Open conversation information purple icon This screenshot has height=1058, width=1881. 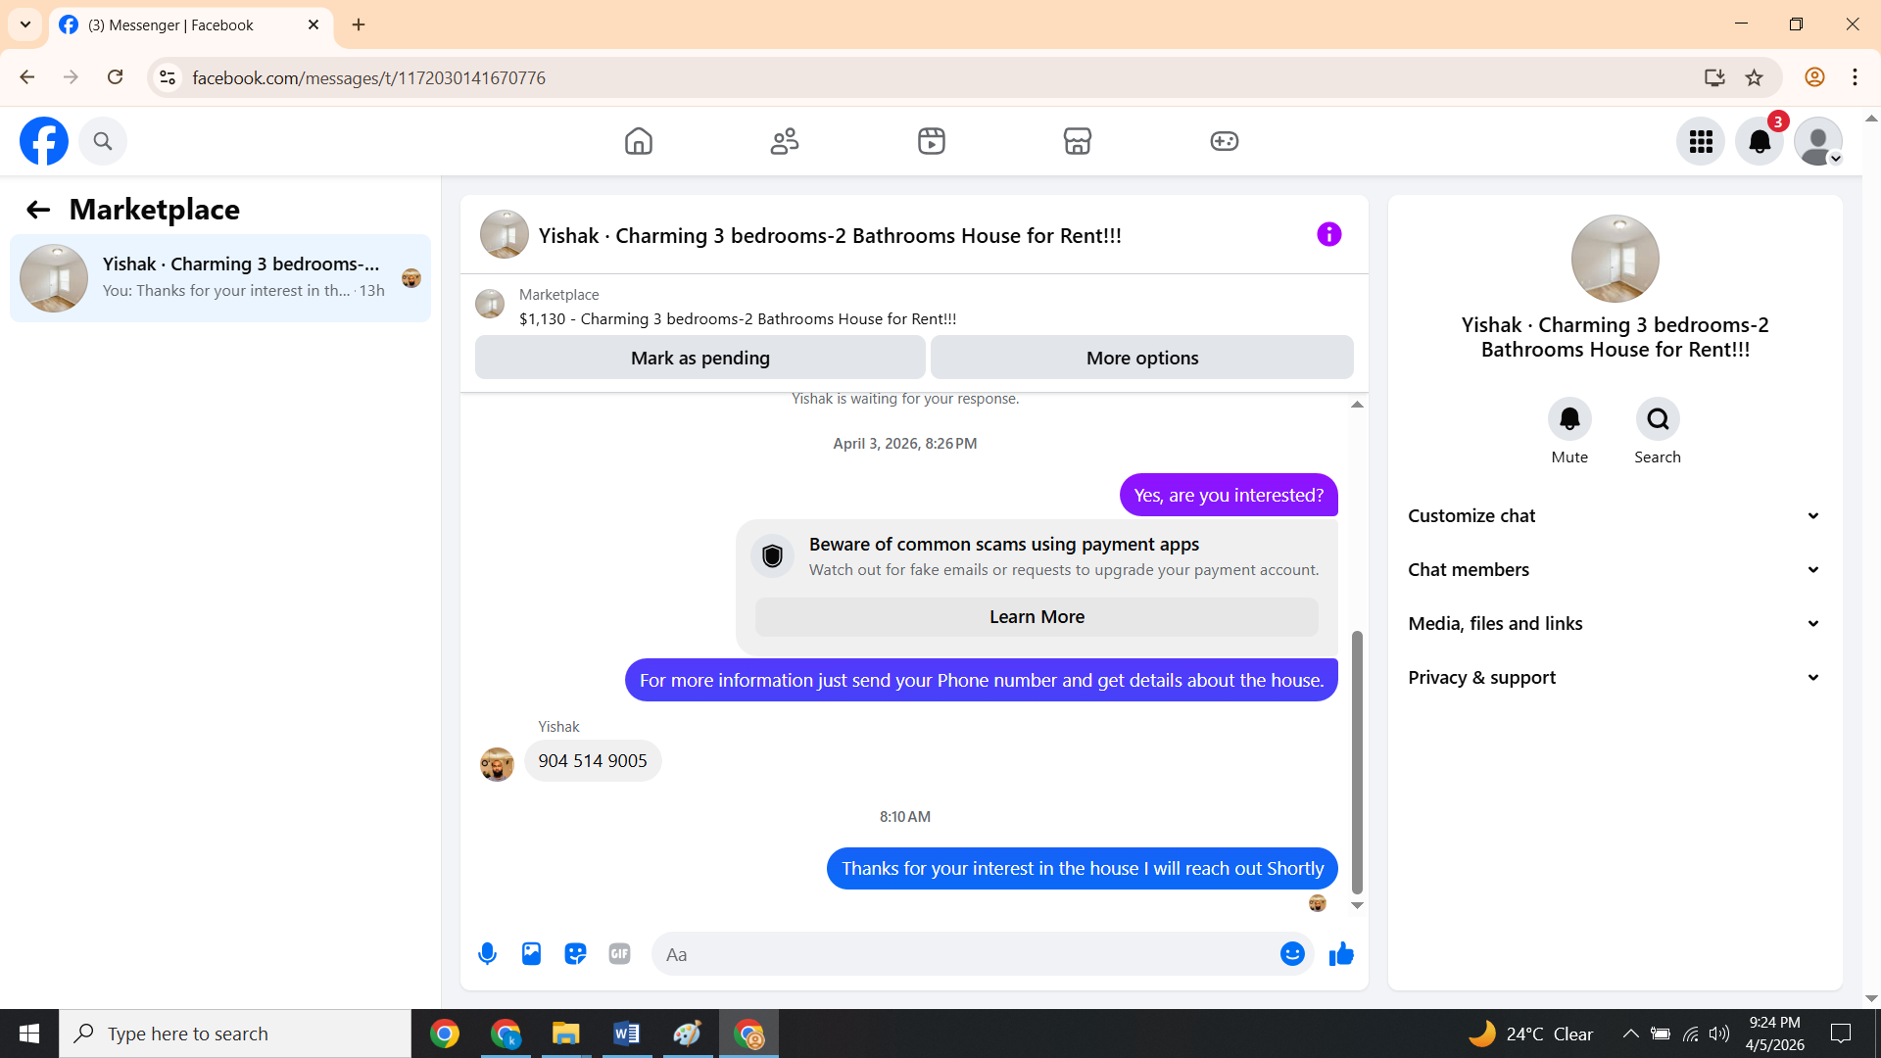point(1328,234)
